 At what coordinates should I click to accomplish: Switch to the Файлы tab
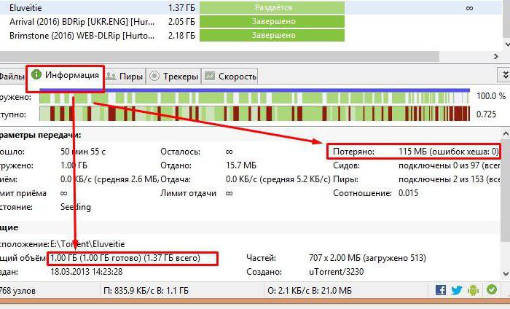click(x=12, y=77)
